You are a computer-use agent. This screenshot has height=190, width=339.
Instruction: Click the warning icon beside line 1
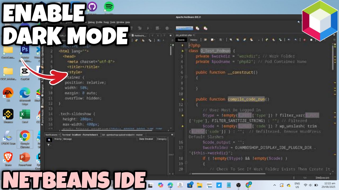click(x=182, y=45)
